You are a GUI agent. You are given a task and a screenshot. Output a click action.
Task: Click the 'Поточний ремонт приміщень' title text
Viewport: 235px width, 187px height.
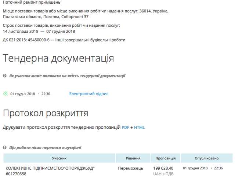(32, 2)
